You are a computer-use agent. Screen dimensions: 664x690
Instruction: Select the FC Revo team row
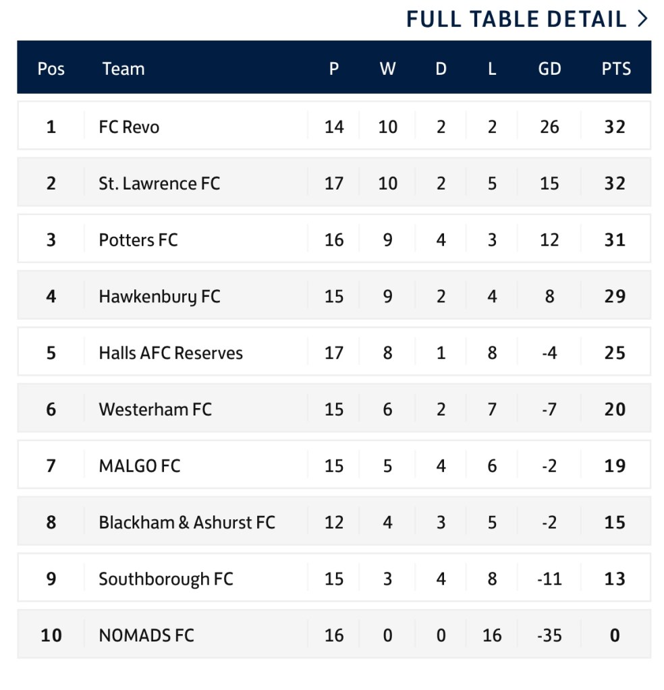(x=129, y=127)
